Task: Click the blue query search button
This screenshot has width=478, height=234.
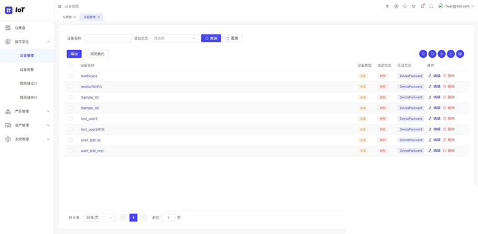Action: tap(211, 38)
